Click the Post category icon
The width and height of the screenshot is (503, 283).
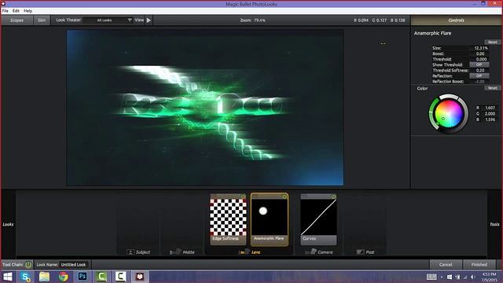coord(360,252)
